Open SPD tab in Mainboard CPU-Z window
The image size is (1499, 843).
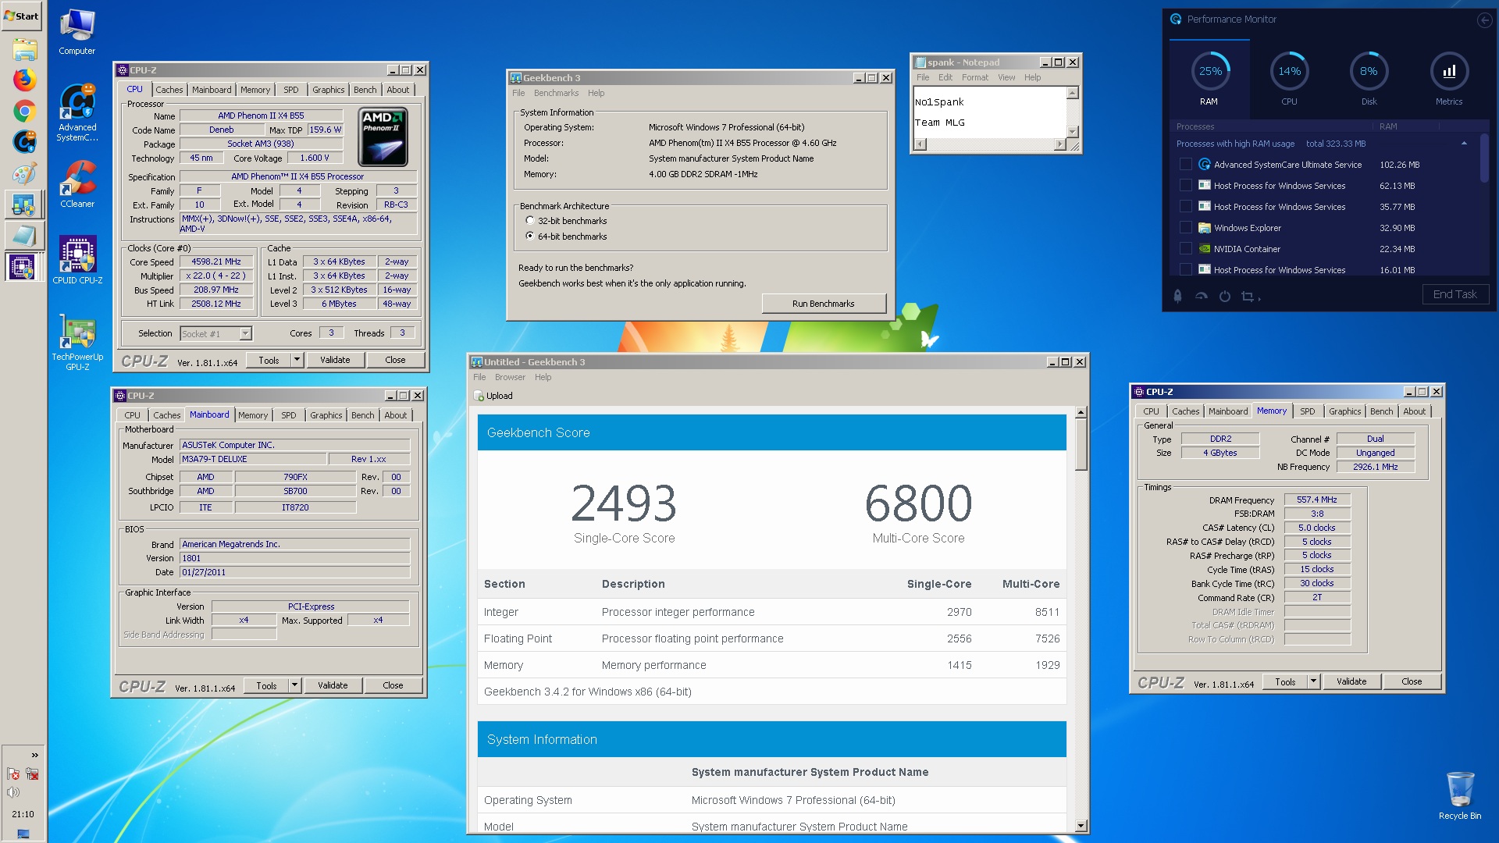[x=289, y=415]
